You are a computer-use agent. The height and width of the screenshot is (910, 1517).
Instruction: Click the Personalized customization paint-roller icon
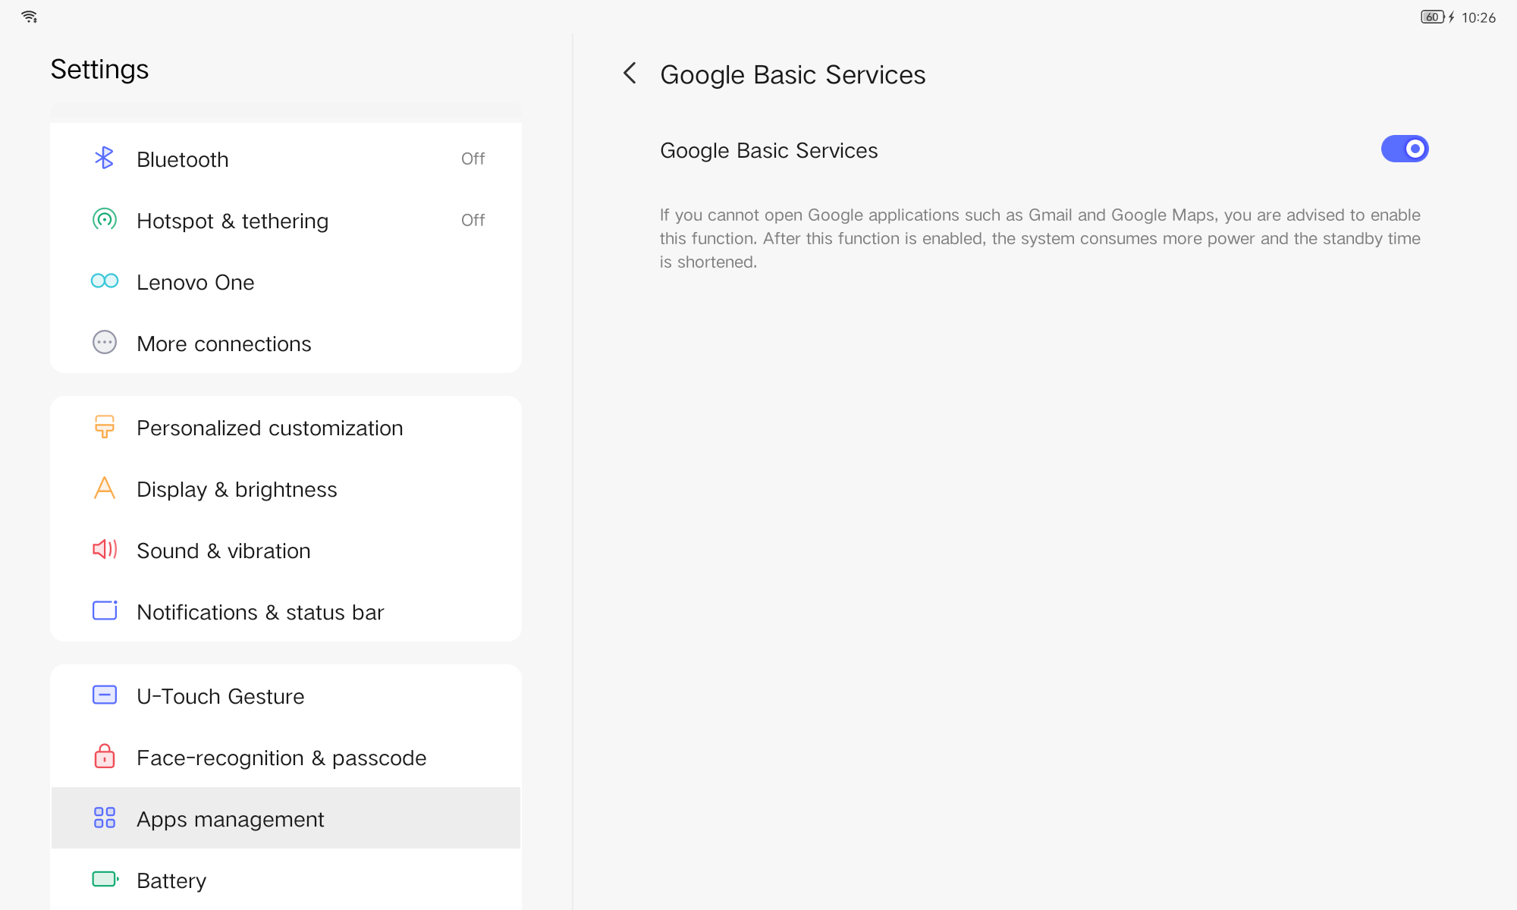(104, 427)
